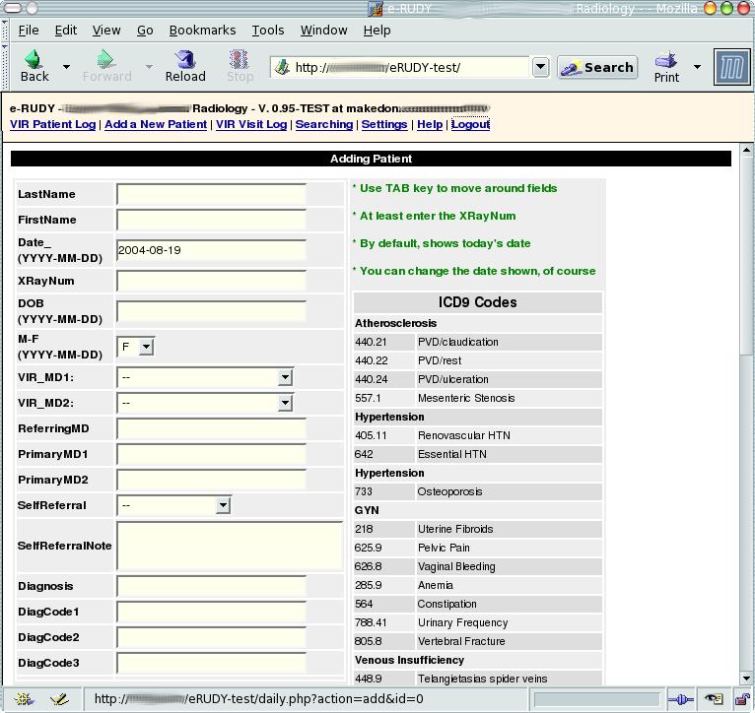Follow the VIR Visit Log link

pos(251,124)
